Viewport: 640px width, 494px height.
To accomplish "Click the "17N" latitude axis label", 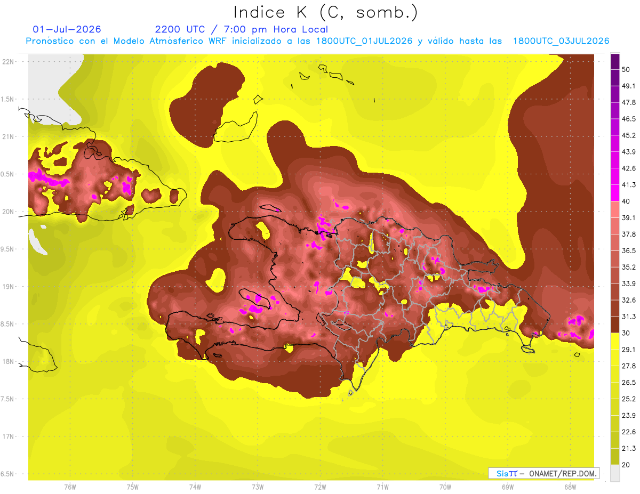I will (8, 436).
